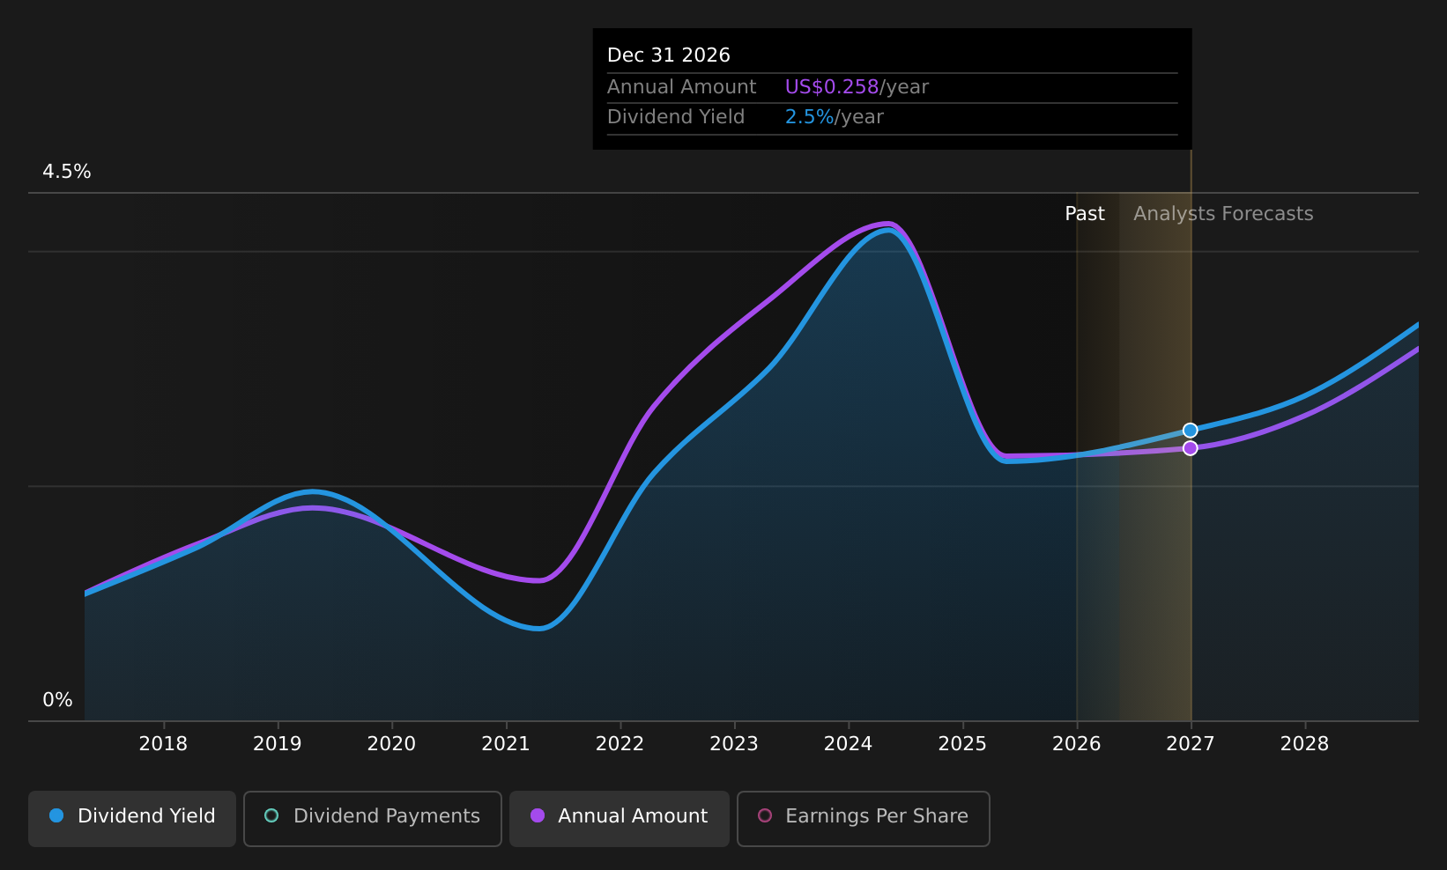Click the Analysts Forecasts label

1223,214
